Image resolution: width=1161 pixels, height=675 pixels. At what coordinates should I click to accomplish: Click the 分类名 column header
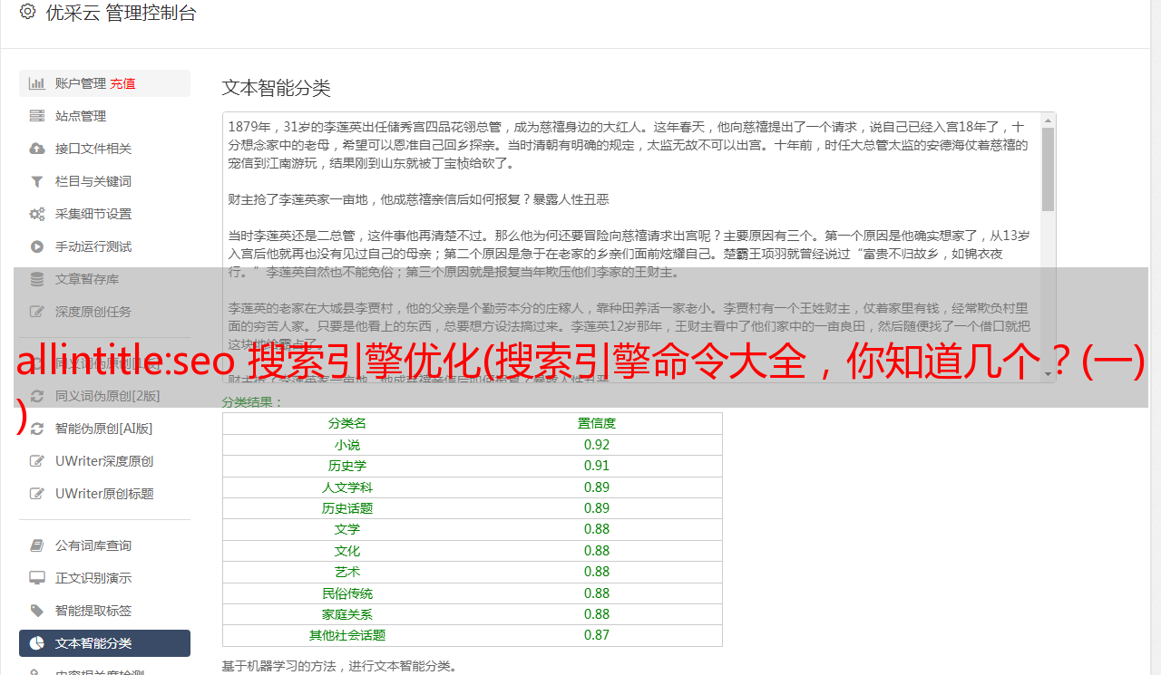347,423
